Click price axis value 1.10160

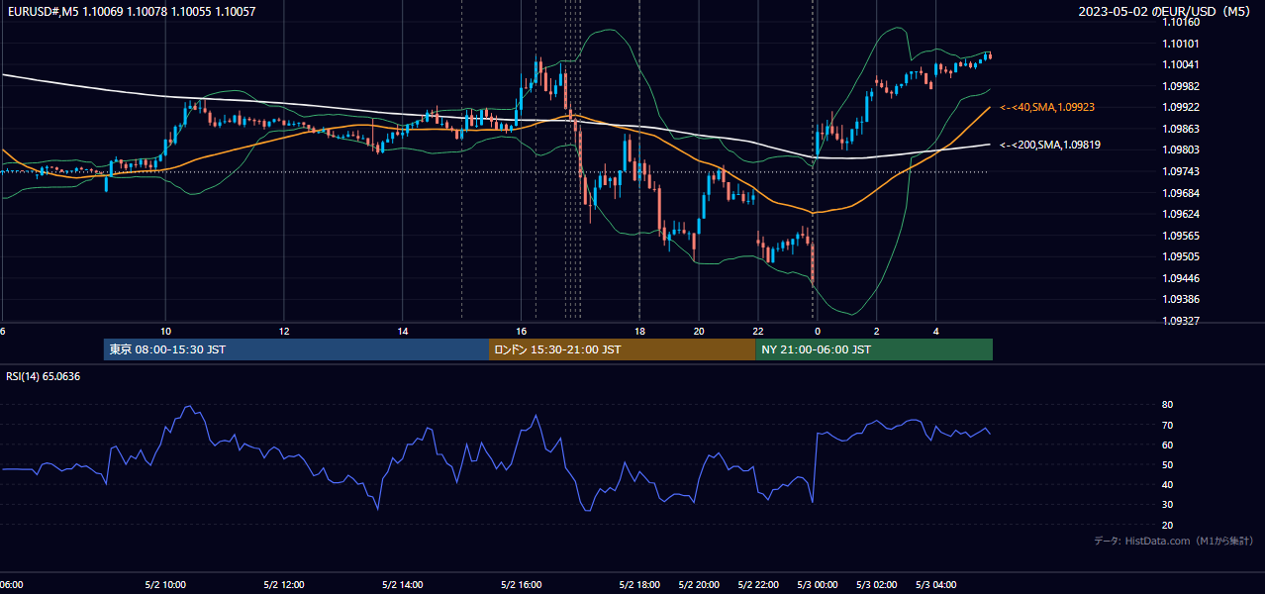click(1181, 22)
